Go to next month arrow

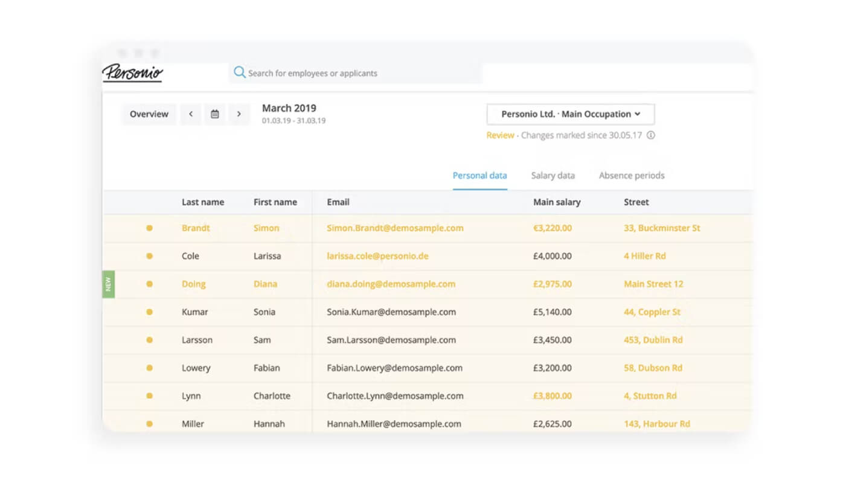coord(239,114)
